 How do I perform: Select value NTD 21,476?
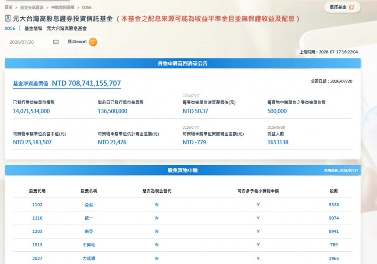click(112, 142)
